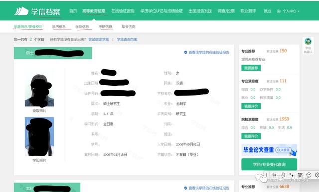319x192 pixels.
Task: Toggle the IME 简 simplified/traditional icon
Action: tap(300, 175)
